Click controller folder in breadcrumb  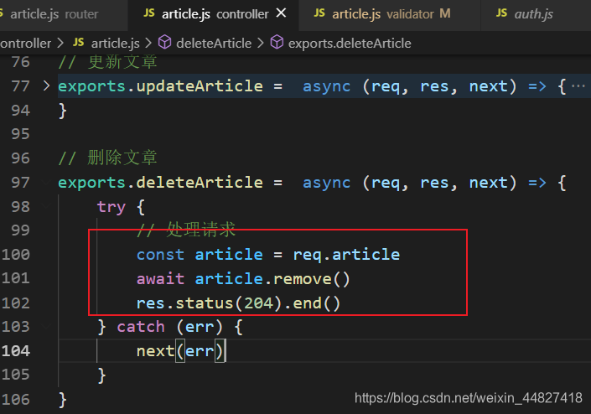click(26, 44)
